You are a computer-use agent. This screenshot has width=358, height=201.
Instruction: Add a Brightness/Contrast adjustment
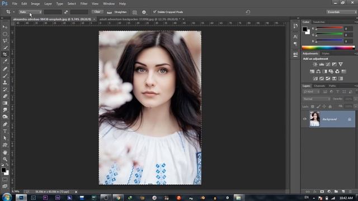[x=315, y=64]
